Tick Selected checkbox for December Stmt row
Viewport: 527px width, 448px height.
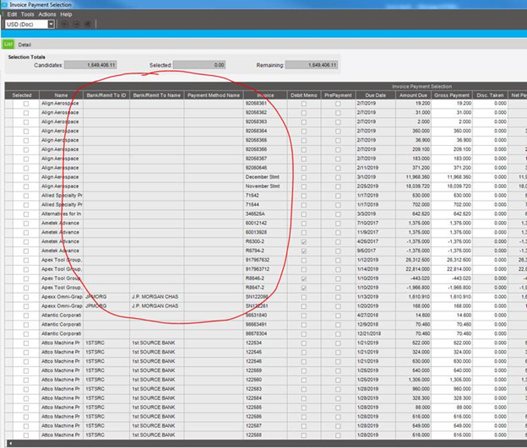[26, 177]
